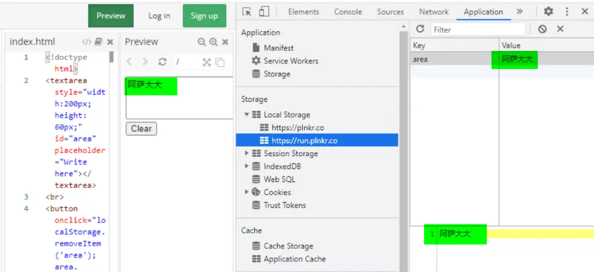Zoom out the Preview panel
This screenshot has height=272, width=594.
coord(202,42)
